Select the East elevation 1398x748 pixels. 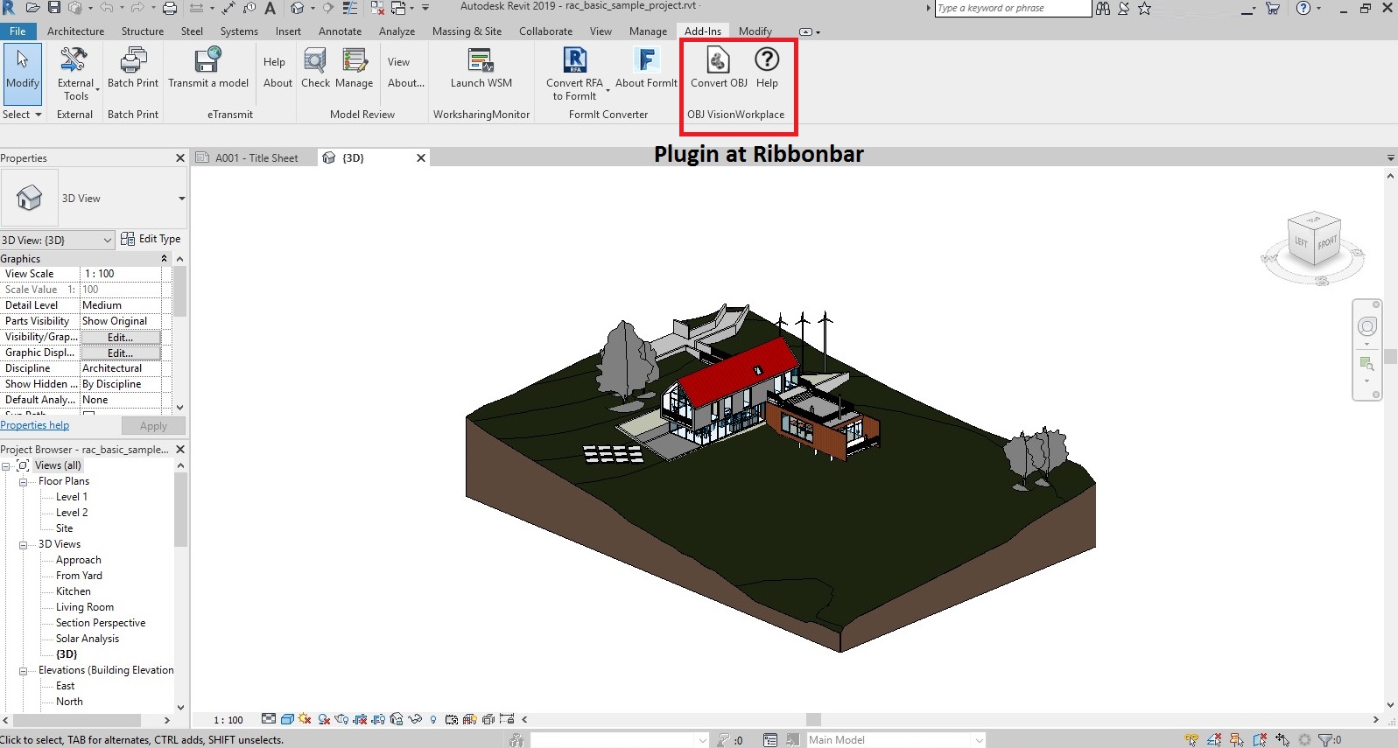click(x=66, y=686)
